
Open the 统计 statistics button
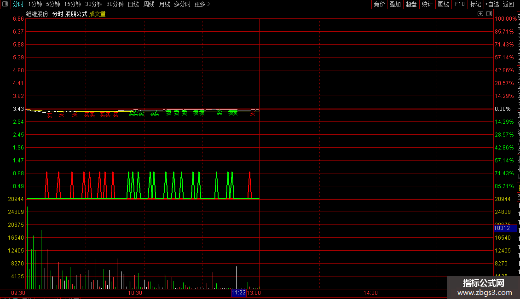(x=427, y=4)
